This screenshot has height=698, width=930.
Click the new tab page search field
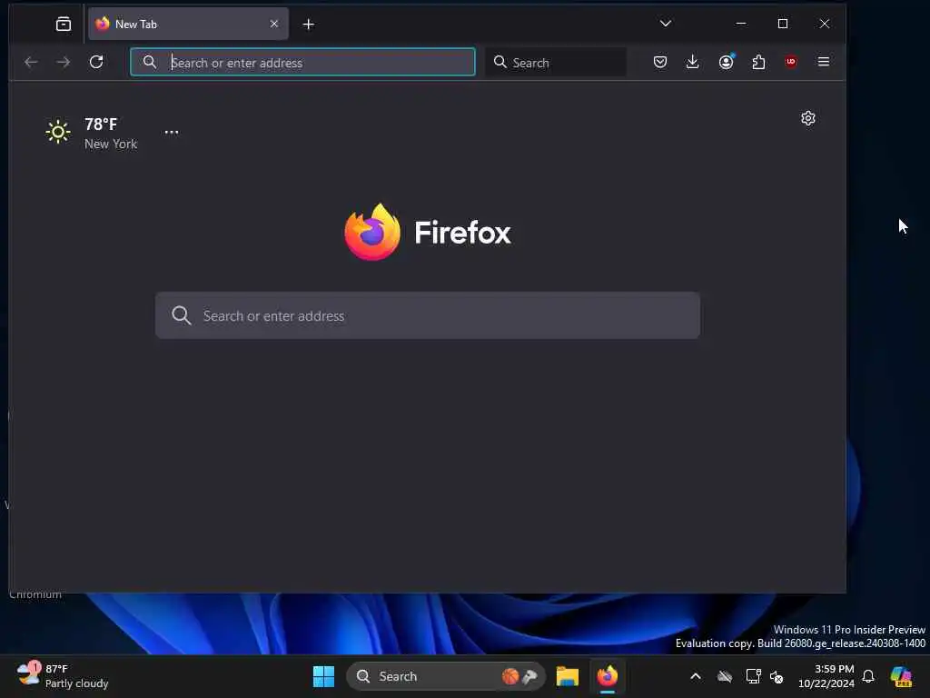point(428,315)
